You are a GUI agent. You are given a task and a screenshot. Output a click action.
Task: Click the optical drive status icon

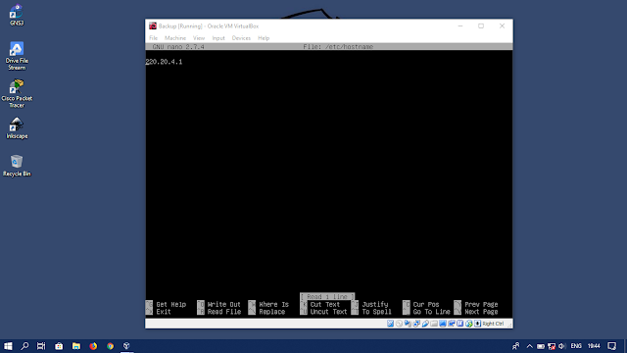tap(399, 324)
